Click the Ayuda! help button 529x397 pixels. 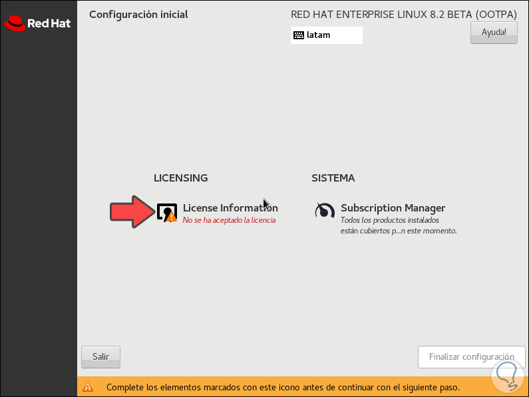494,33
